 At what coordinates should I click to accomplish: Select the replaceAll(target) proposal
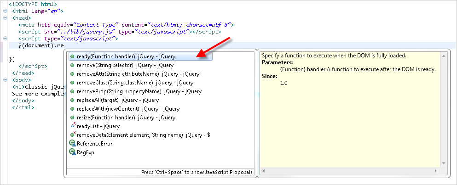pyautogui.click(x=118, y=100)
